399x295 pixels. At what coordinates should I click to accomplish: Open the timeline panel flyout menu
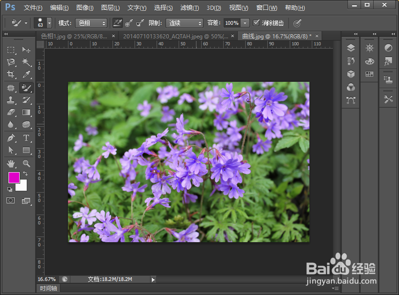point(335,288)
